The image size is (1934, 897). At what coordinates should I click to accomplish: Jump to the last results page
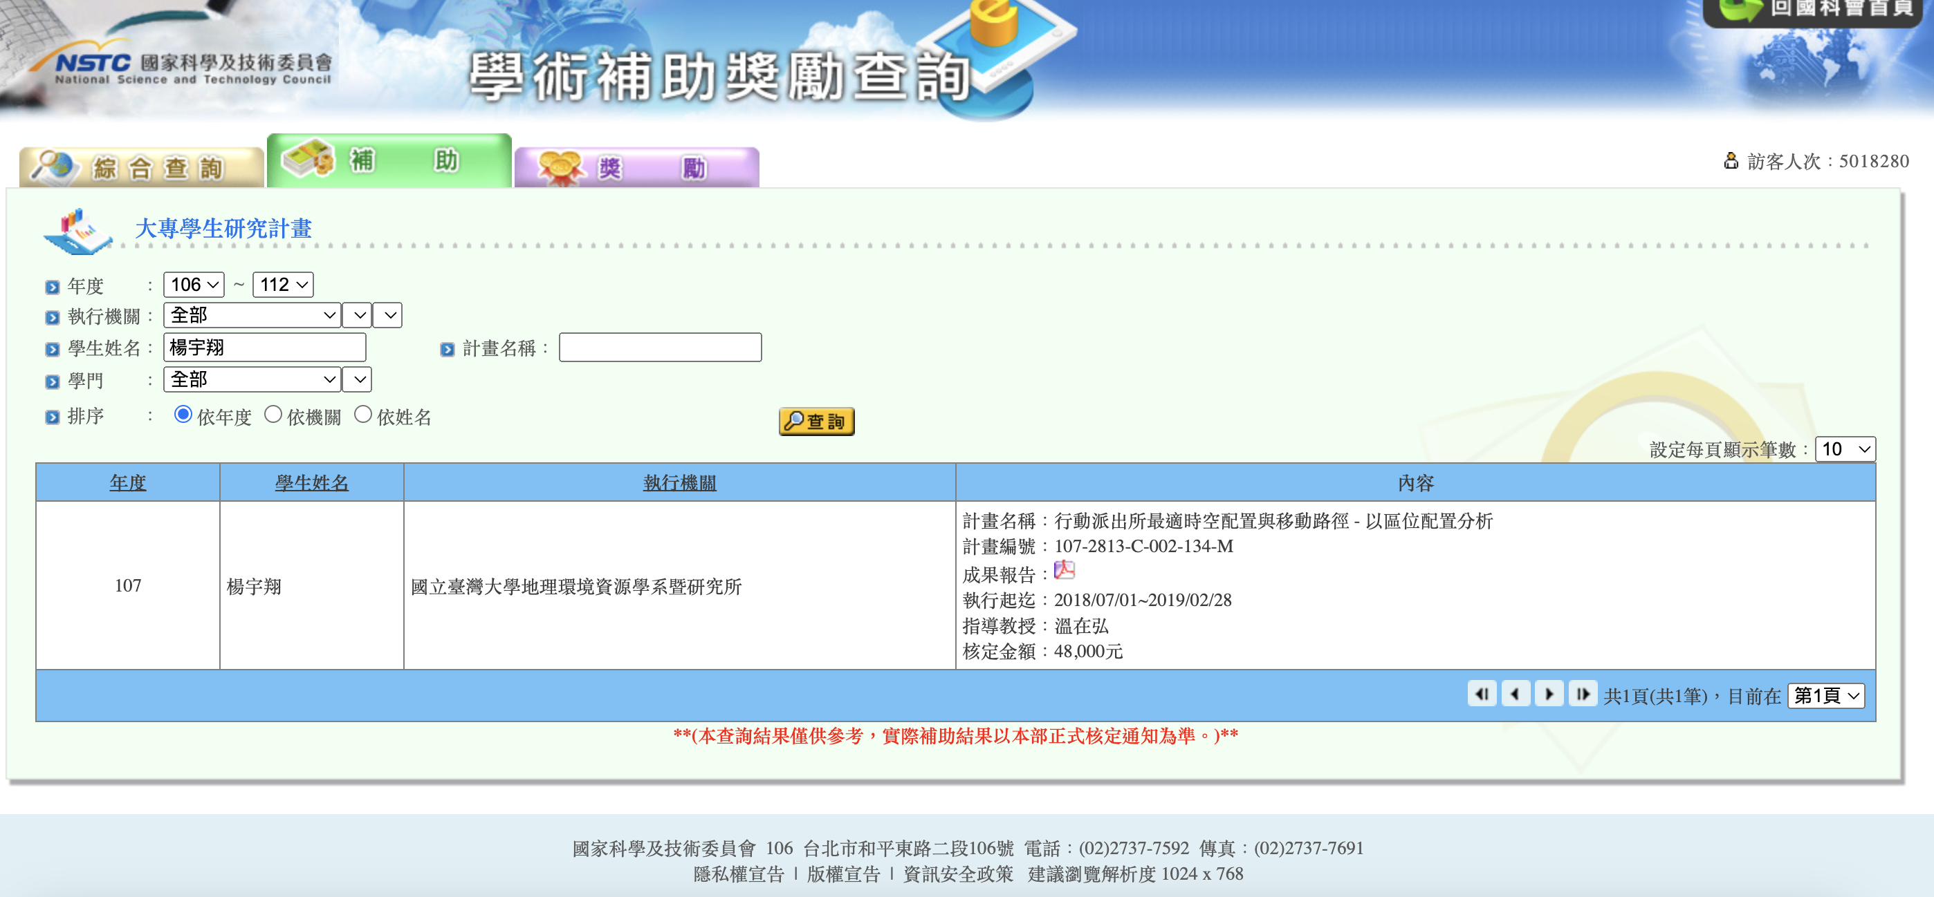[1583, 694]
